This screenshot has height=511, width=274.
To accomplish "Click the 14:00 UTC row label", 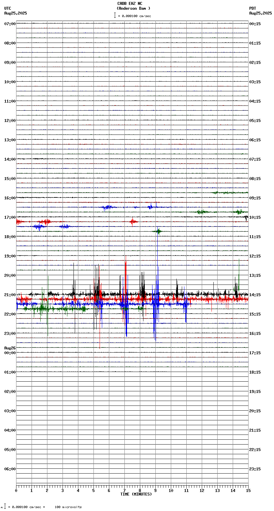I will click(x=10, y=159).
